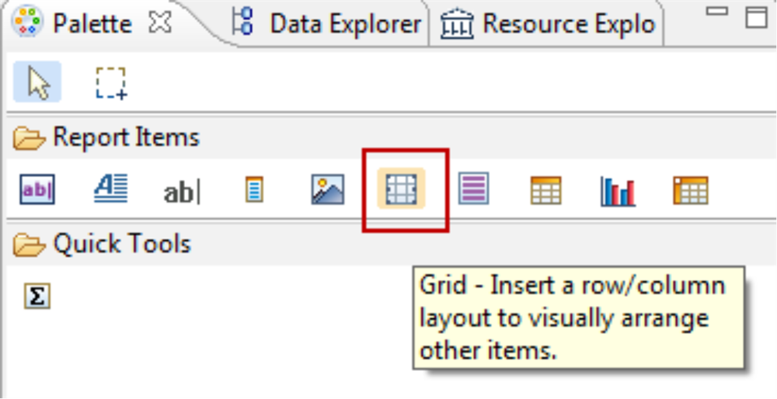Pick the Label report item icon
Screen dimensions: 777x399
(37, 189)
